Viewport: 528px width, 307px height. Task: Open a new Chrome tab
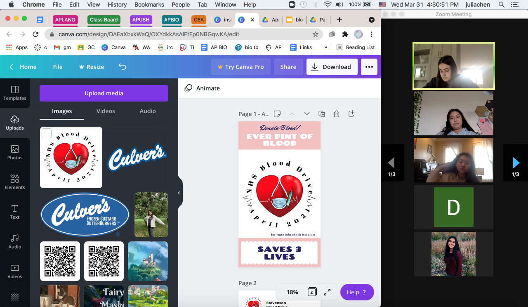click(x=339, y=20)
